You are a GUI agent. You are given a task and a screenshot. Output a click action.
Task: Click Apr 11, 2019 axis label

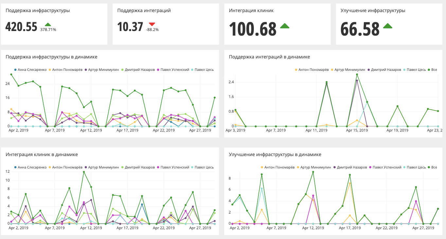coord(316,130)
